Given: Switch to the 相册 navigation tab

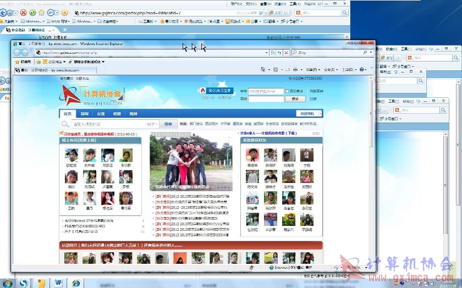Looking at the screenshot, I should pos(117,114).
